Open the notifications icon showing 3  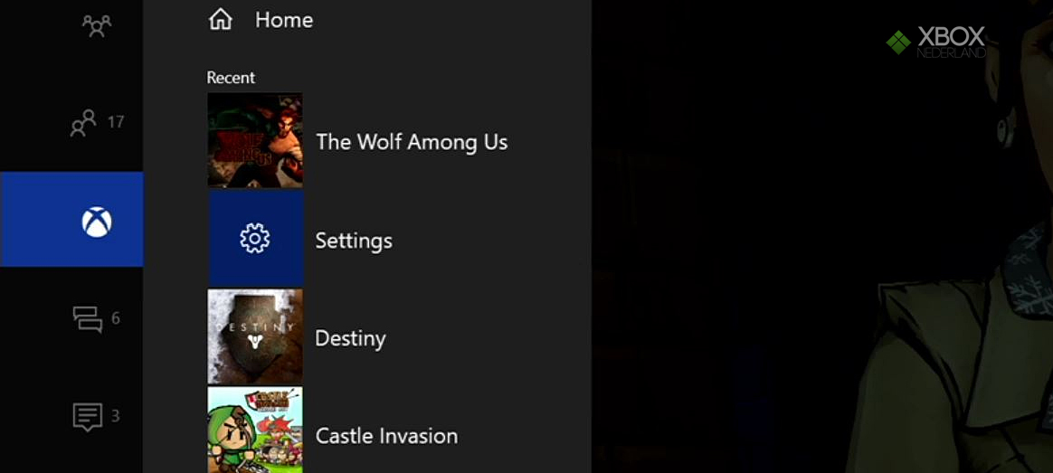click(x=88, y=417)
